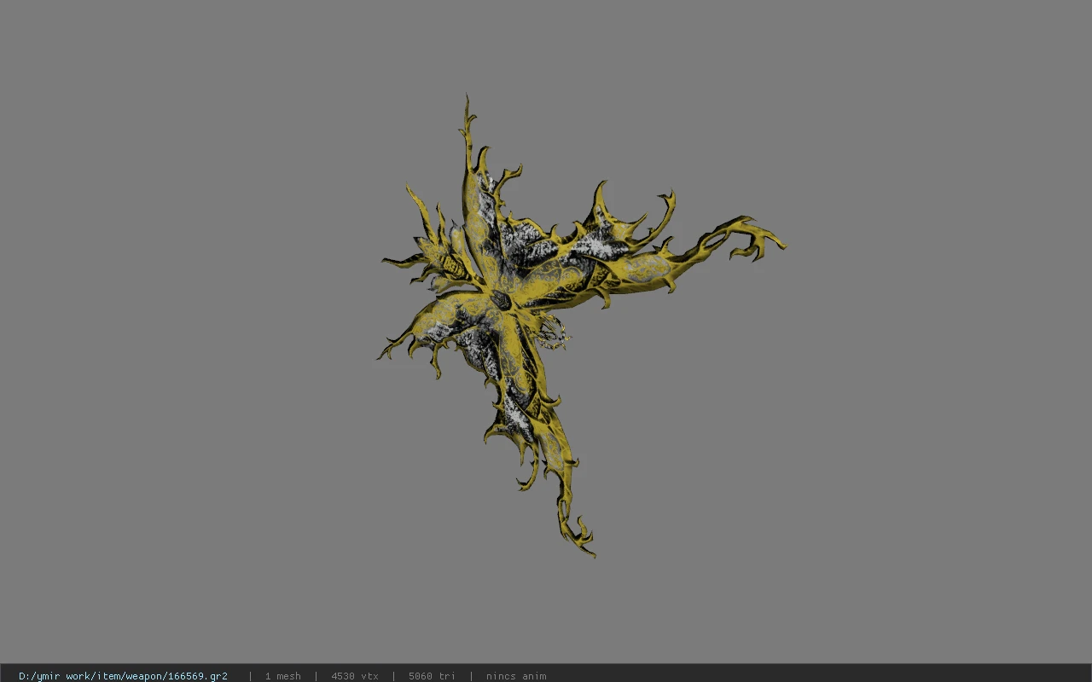Click the file path D:/ymir work/item/weapon/166569.gr2
The height and width of the screenshot is (682, 1092).
tap(123, 676)
